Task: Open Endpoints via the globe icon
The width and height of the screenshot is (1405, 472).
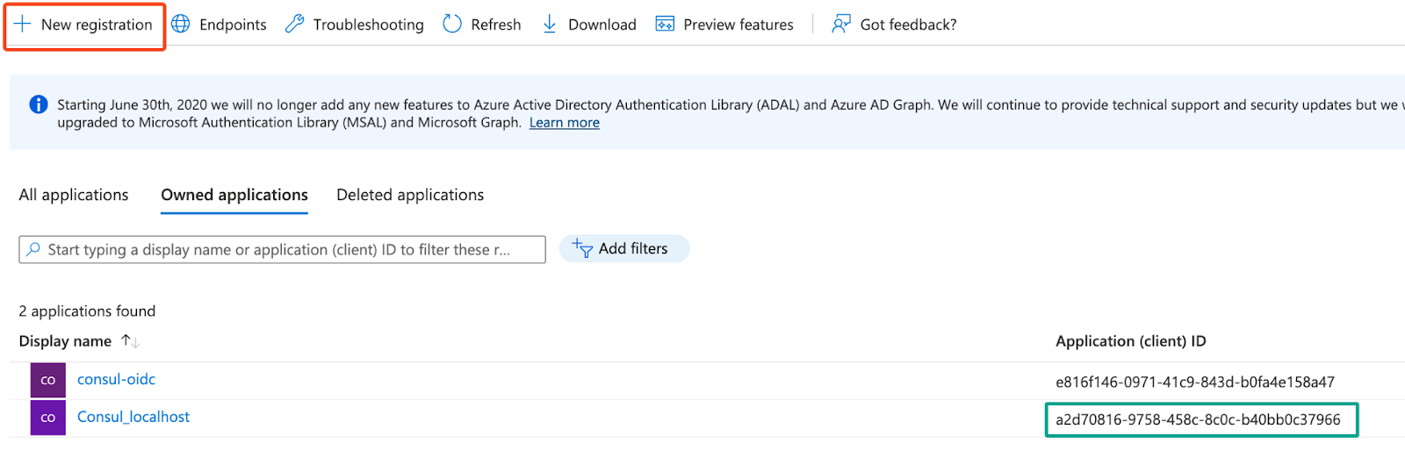Action: [x=181, y=25]
